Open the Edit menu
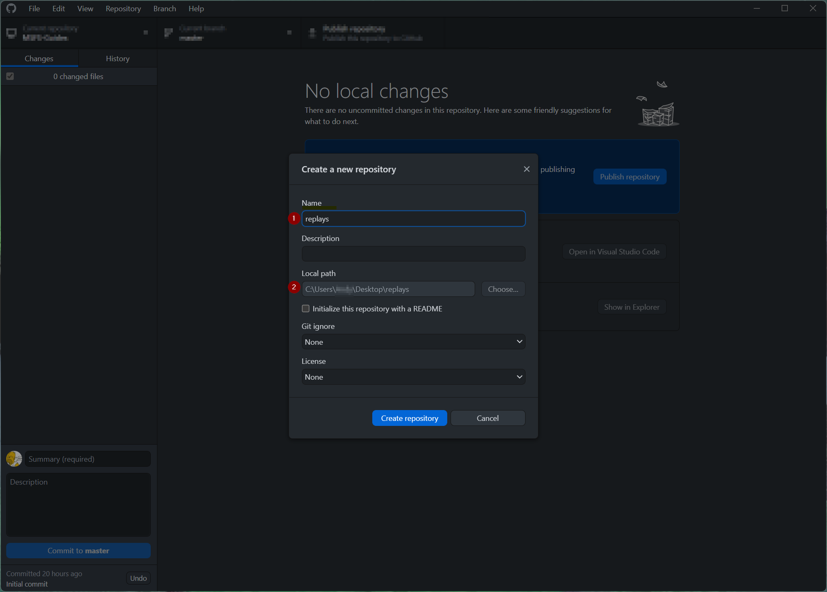The image size is (827, 592). (x=58, y=8)
